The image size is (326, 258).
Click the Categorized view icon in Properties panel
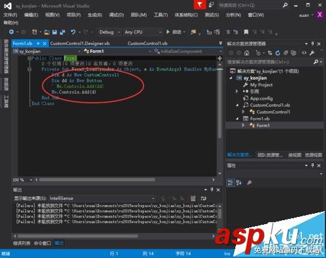tap(230, 182)
